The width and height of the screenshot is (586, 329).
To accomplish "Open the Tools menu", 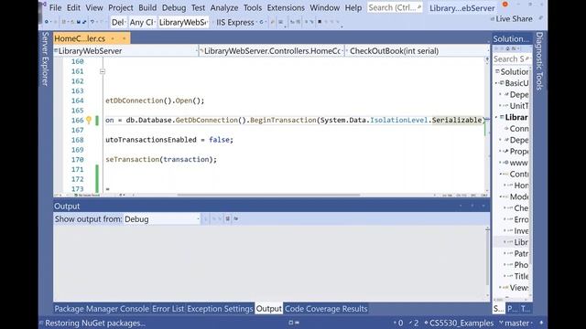I will point(253,7).
